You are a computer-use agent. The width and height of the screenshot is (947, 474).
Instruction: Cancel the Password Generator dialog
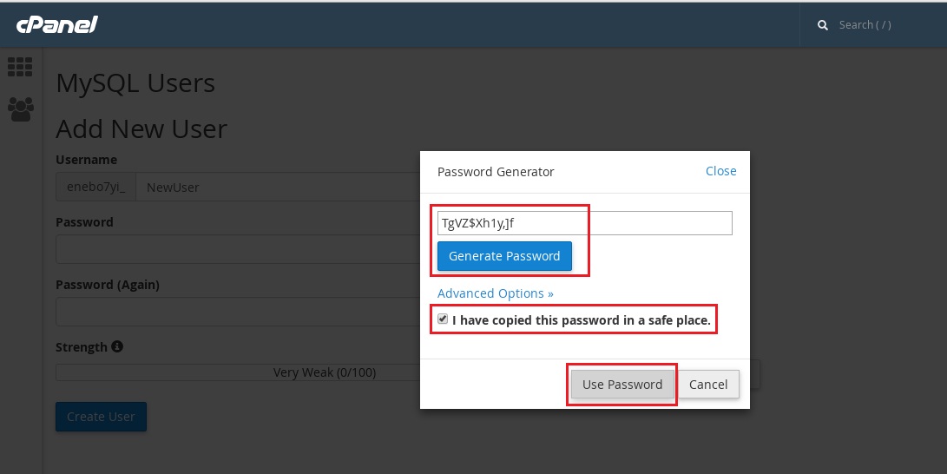707,384
